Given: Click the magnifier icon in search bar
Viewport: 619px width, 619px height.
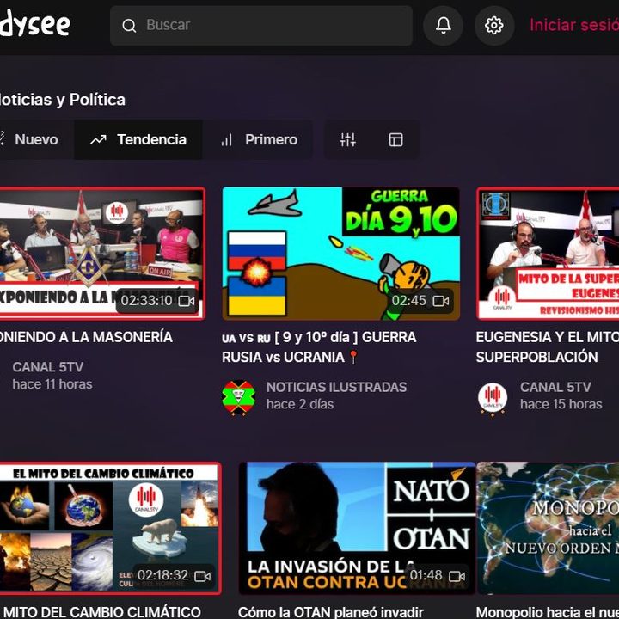Looking at the screenshot, I should [x=130, y=26].
